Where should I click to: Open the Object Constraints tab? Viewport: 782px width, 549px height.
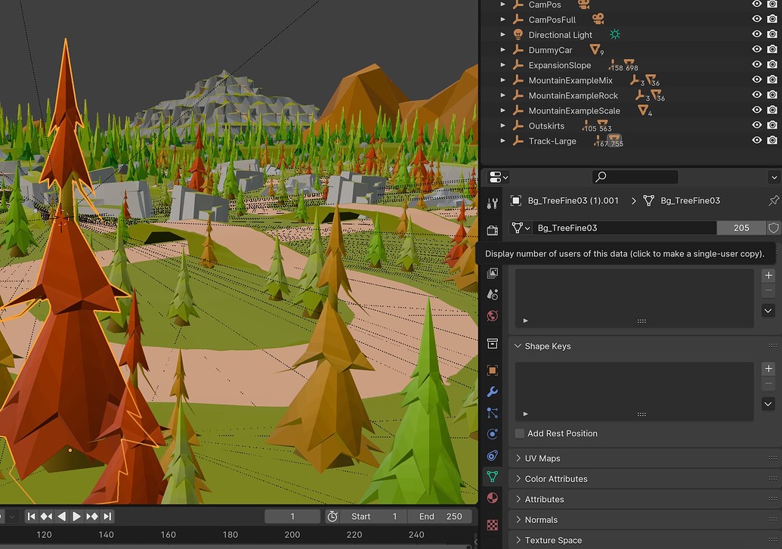(492, 455)
